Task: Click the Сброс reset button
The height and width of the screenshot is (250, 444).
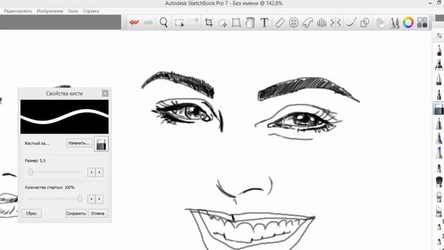Action: [x=31, y=213]
